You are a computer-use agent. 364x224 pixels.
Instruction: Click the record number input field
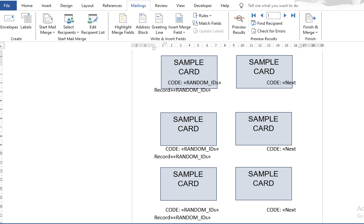click(x=273, y=15)
